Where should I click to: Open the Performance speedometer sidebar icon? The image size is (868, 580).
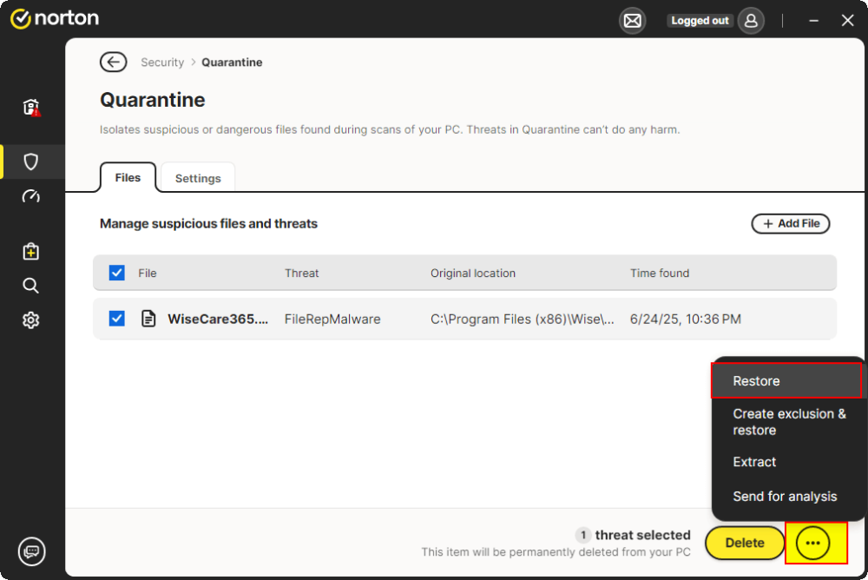[x=31, y=196]
